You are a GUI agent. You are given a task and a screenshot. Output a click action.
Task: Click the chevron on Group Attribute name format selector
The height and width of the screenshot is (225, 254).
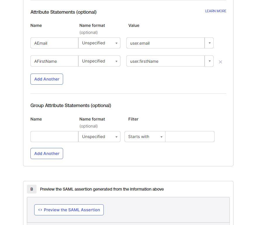tap(116, 137)
